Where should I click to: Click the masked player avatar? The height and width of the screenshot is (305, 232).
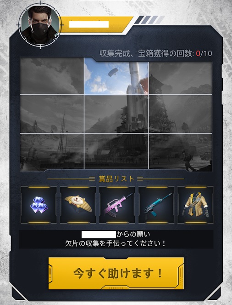point(40,25)
